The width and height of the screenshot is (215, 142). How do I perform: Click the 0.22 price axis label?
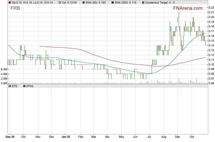coord(211,8)
